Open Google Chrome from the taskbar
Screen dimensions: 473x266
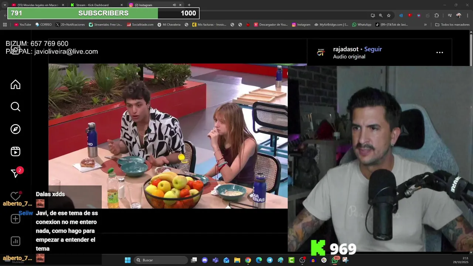pyautogui.click(x=248, y=260)
